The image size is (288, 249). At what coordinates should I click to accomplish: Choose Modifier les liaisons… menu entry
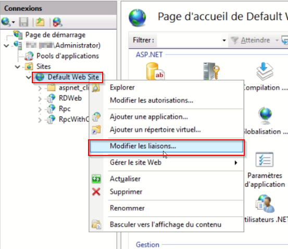tap(167, 146)
